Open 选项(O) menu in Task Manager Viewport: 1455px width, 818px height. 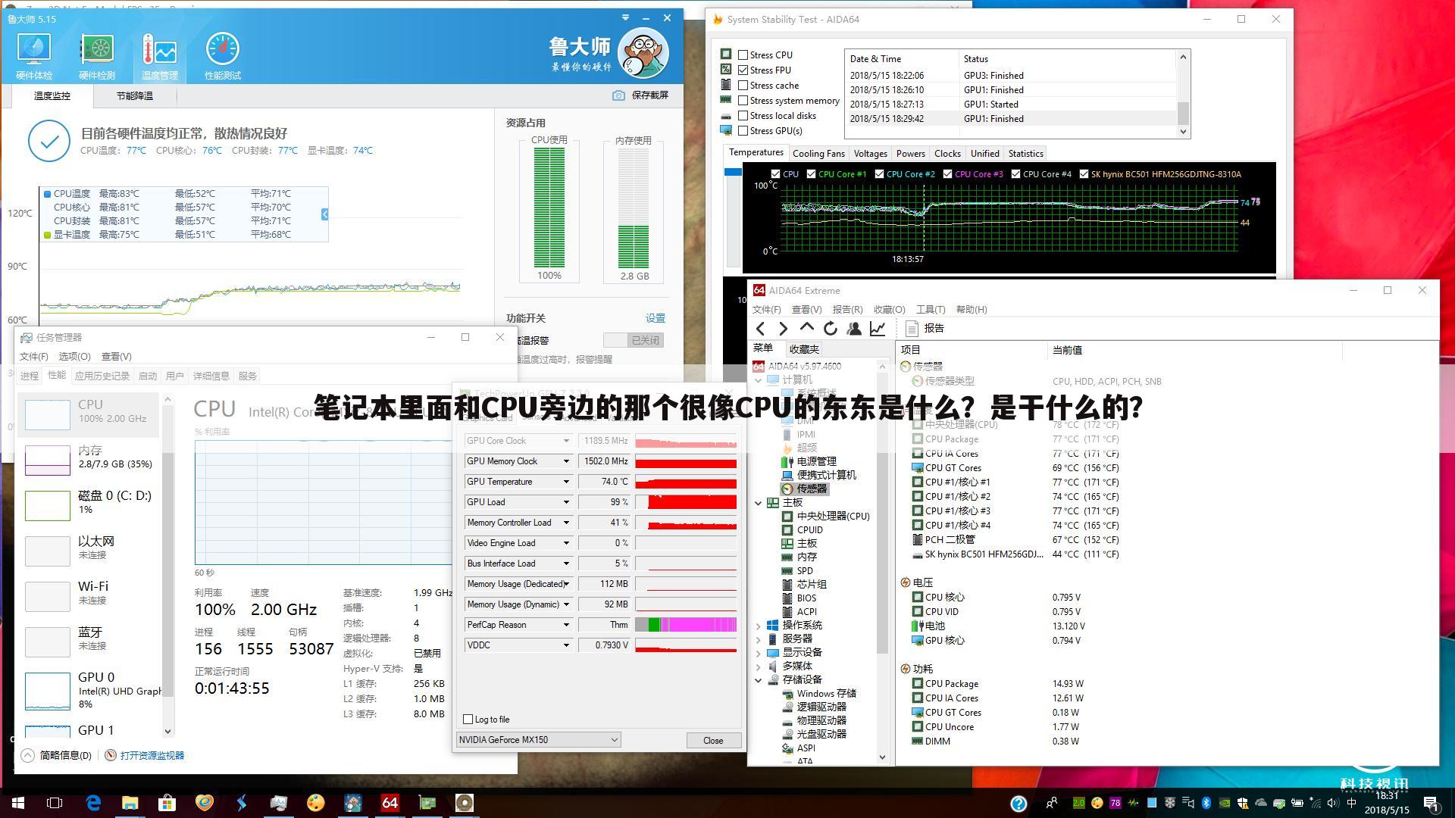coord(74,357)
